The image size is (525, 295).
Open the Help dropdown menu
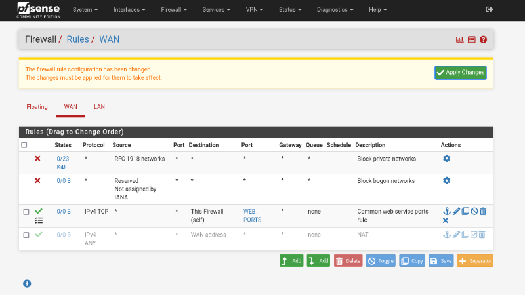click(x=377, y=10)
